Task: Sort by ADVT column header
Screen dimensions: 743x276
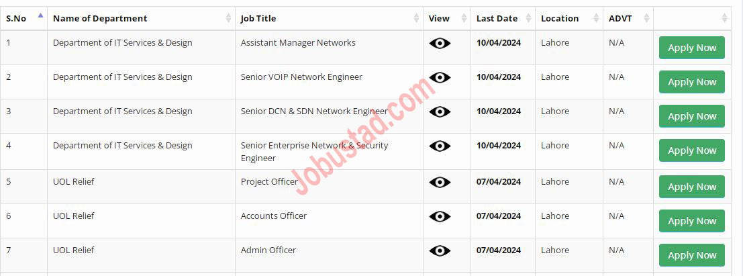Action: pyautogui.click(x=628, y=19)
